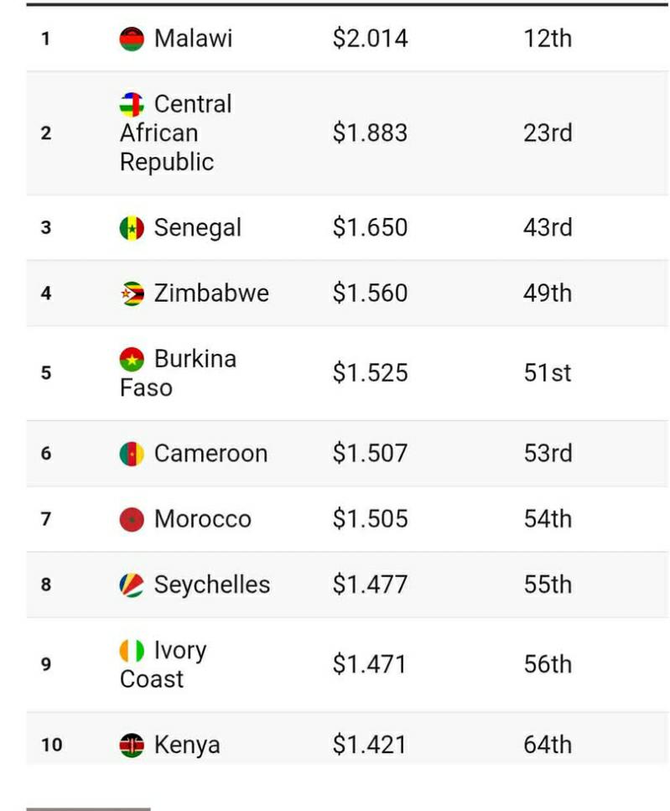Select the $1.507 Cameroon price
The height and width of the screenshot is (811, 670).
click(370, 454)
